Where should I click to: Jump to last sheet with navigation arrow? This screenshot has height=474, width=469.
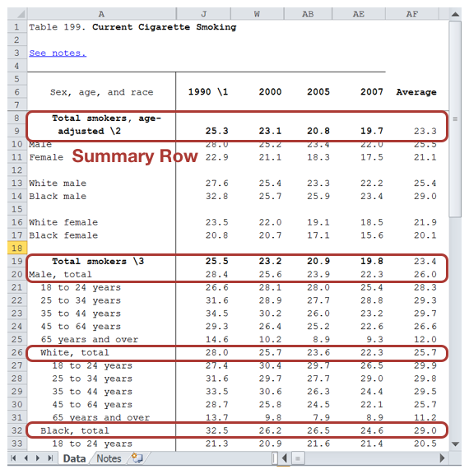pos(50,458)
